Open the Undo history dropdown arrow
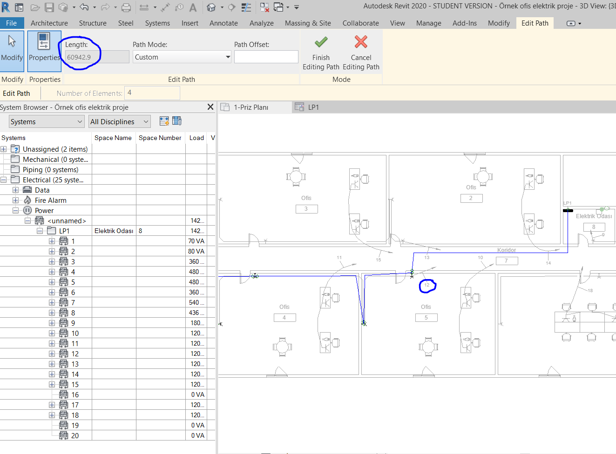The image size is (616, 454). coord(95,7)
